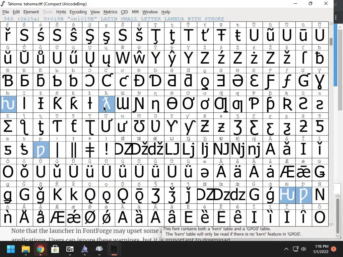This screenshot has height=257, width=343.
Task: Select the long s (ſ) glyph cell
Action: point(303,58)
